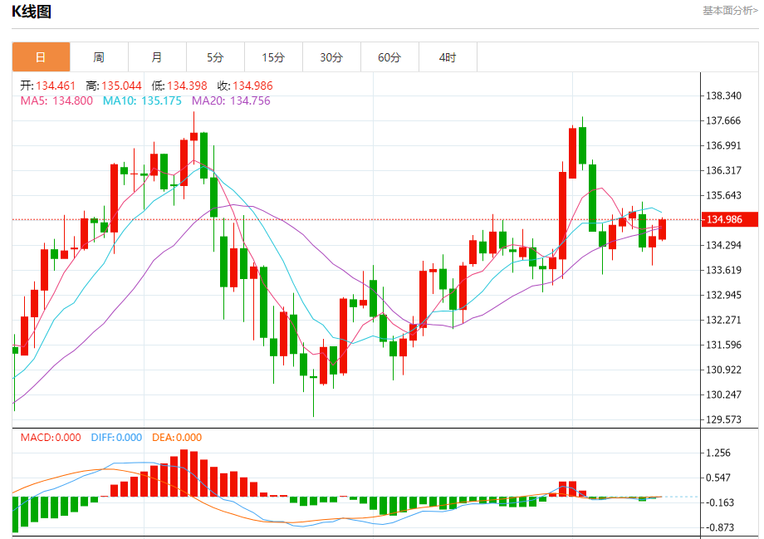
Task: Open the 30分 interval tab
Action: pyautogui.click(x=331, y=57)
